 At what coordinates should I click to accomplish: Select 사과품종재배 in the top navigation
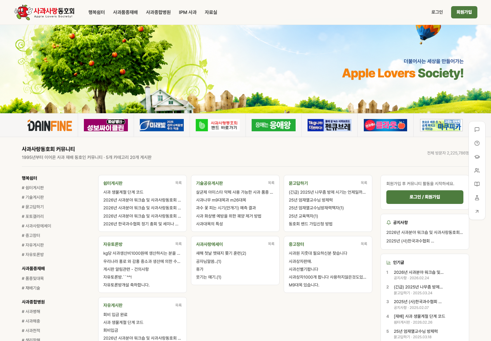point(125,12)
